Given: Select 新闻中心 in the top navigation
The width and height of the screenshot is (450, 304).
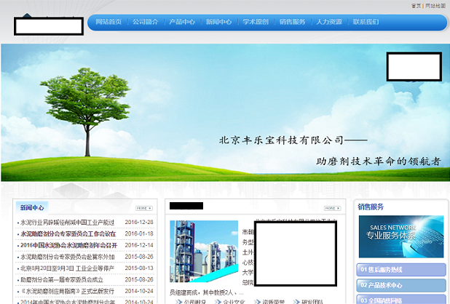Looking at the screenshot, I should coord(219,22).
